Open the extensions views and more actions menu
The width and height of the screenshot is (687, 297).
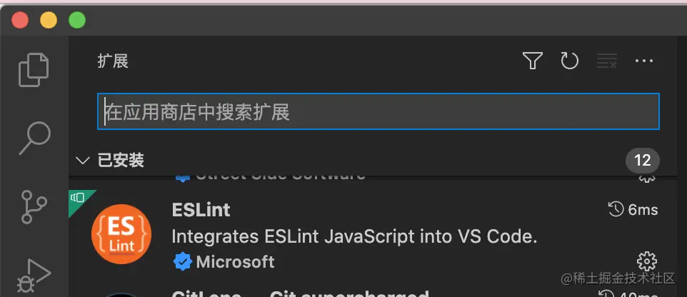coord(644,61)
